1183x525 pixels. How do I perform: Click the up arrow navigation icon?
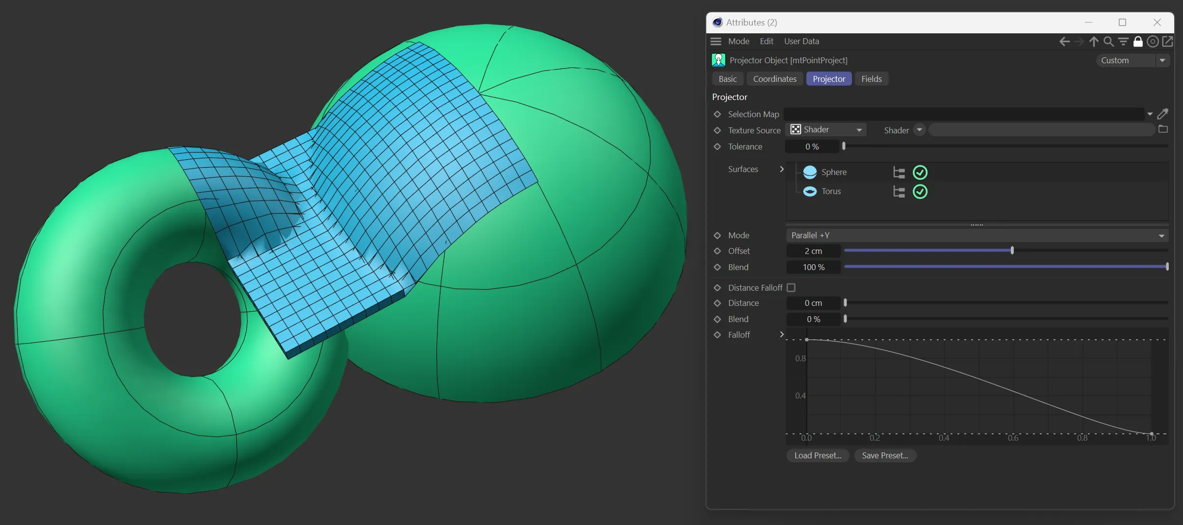pyautogui.click(x=1094, y=42)
